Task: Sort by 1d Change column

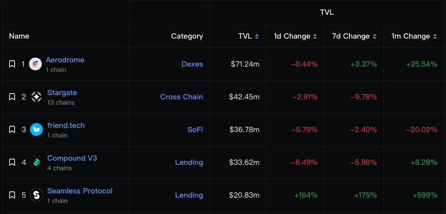Action: [x=315, y=36]
